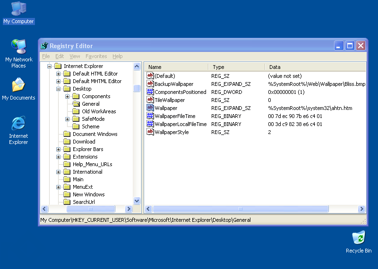Click the WallpaperFileTime binary value icon

[150, 116]
